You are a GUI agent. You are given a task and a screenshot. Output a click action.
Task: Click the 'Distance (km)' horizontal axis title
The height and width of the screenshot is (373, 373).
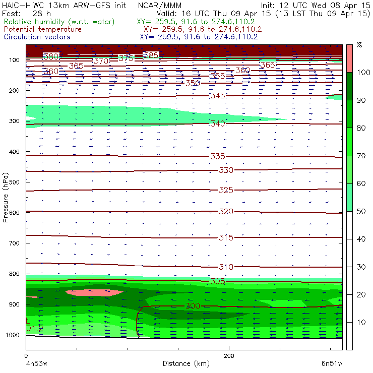[186, 364]
